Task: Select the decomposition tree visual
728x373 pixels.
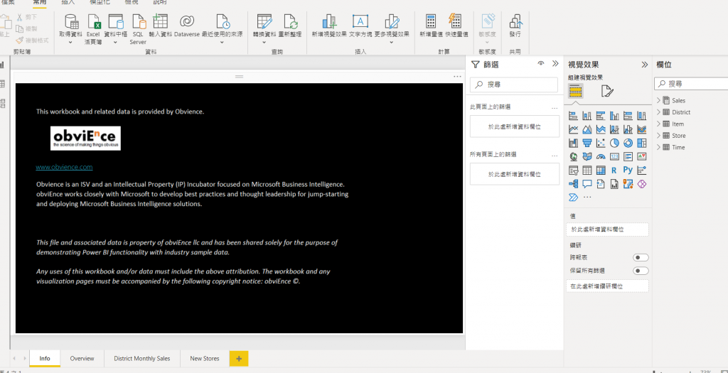Action: [574, 184]
